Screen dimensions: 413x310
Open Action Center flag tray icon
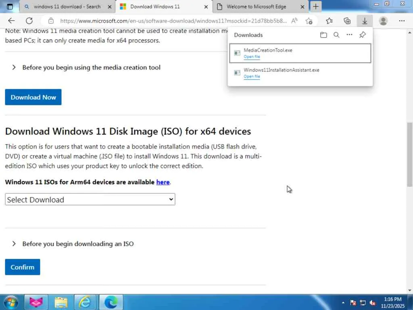[x=353, y=303]
